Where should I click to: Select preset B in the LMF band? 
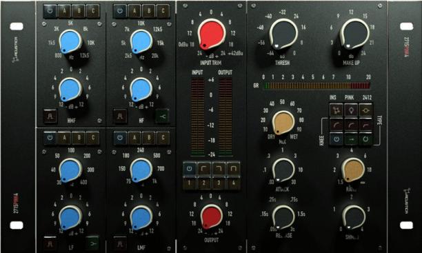click(x=149, y=138)
